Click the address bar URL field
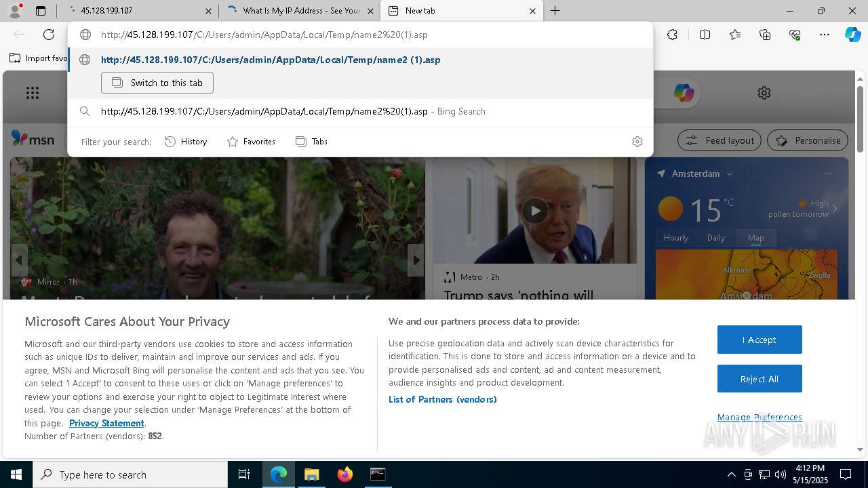Image resolution: width=868 pixels, height=488 pixels. 360,35
